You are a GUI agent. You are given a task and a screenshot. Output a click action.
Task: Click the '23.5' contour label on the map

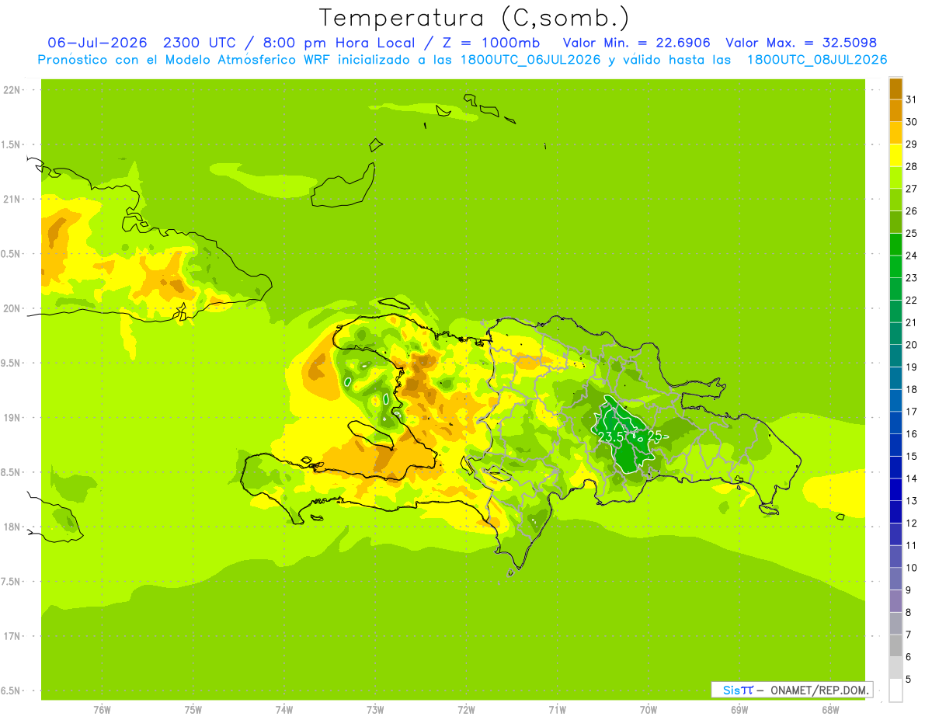click(610, 437)
